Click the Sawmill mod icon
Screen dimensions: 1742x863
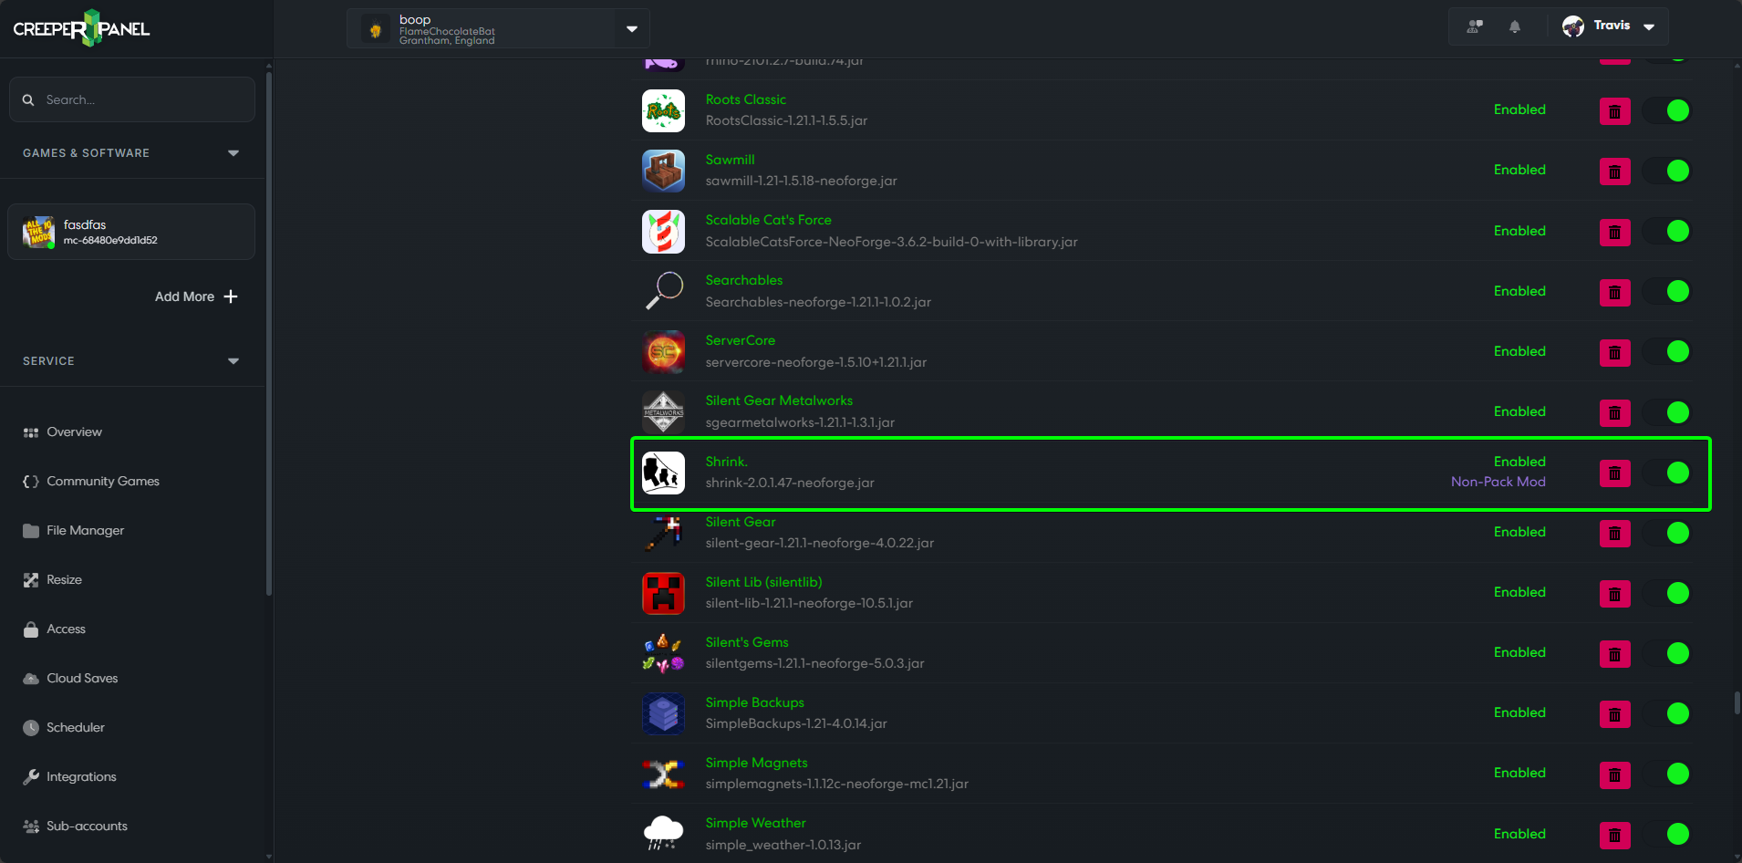coord(663,171)
